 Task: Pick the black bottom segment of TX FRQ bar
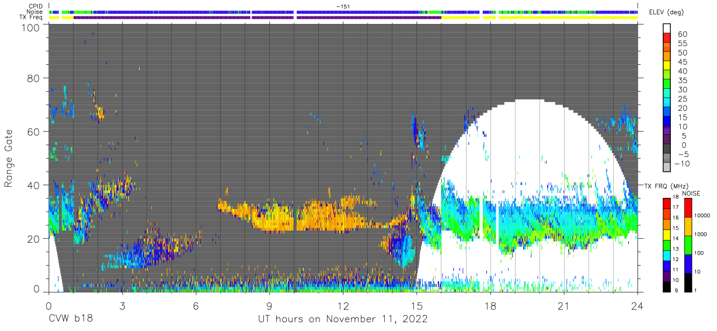(666, 286)
